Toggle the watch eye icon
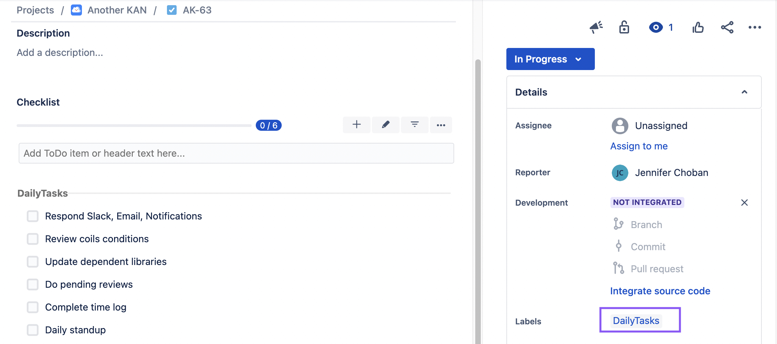The image size is (777, 344). [x=656, y=27]
